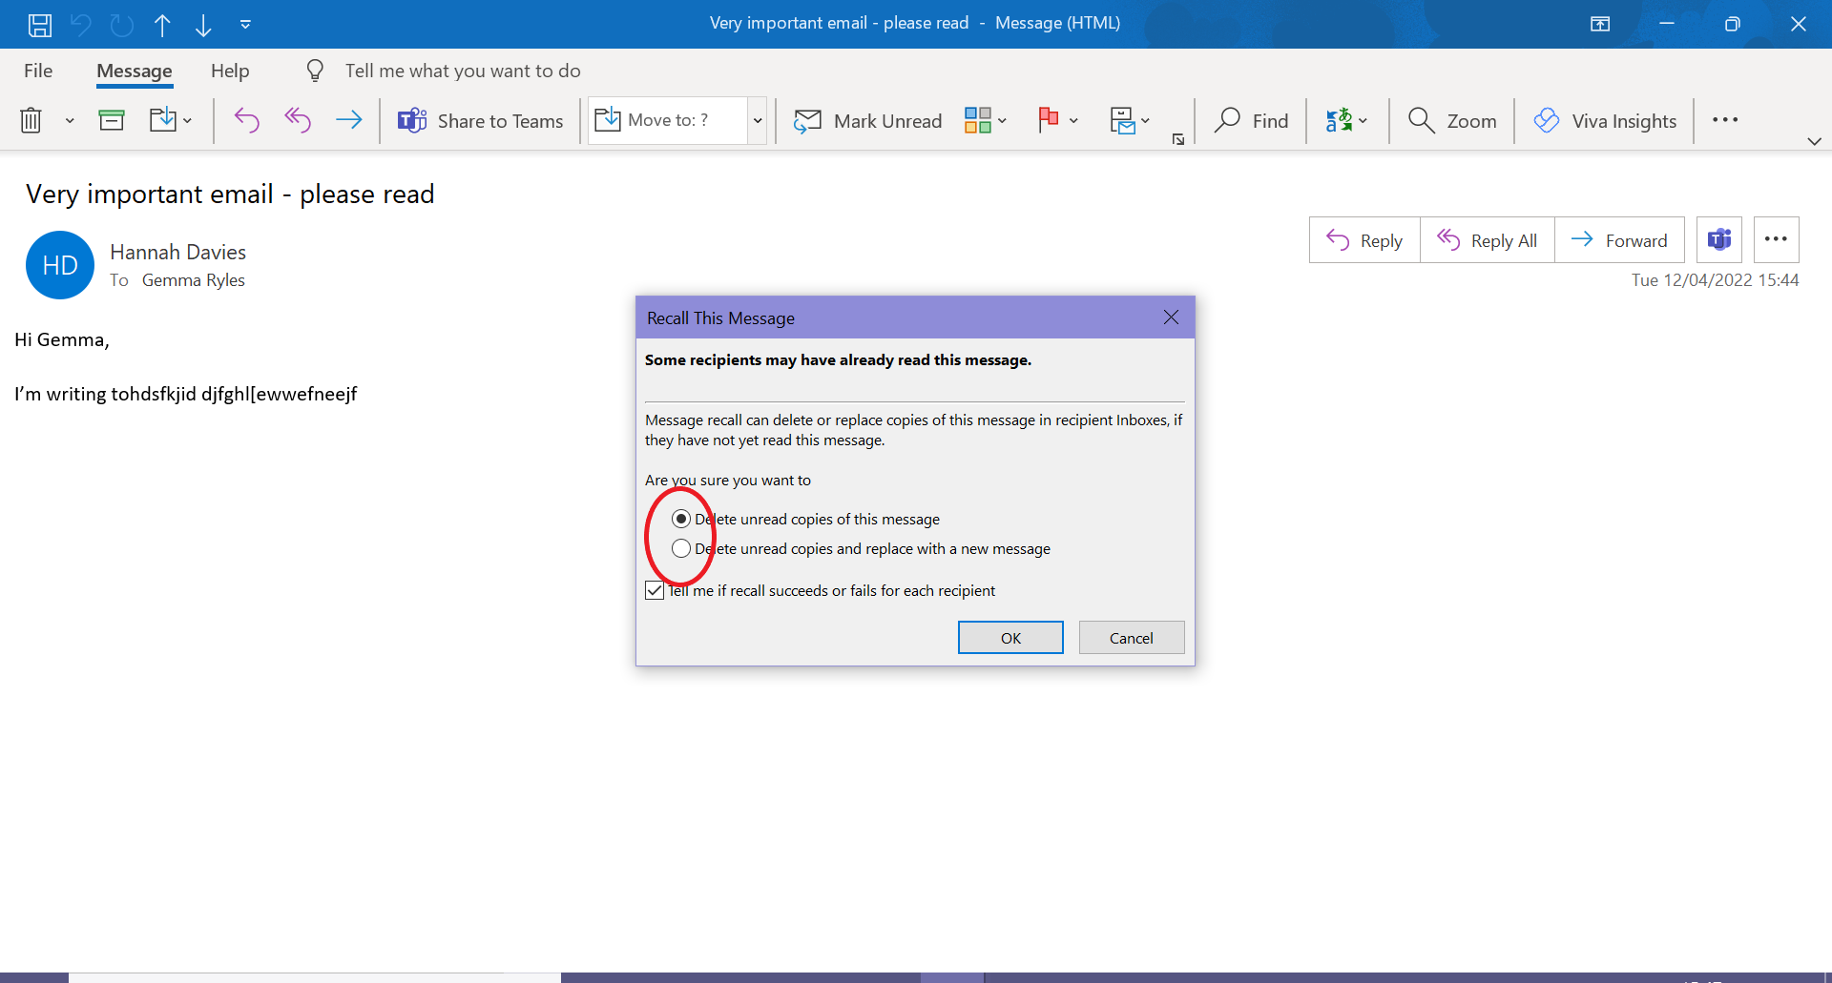
Task: Open Viva Insights add-in
Action: point(1605,121)
